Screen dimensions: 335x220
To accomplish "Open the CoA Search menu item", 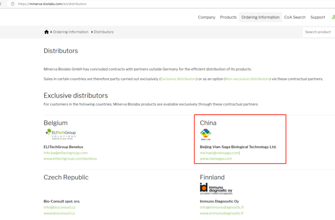I will (x=295, y=17).
